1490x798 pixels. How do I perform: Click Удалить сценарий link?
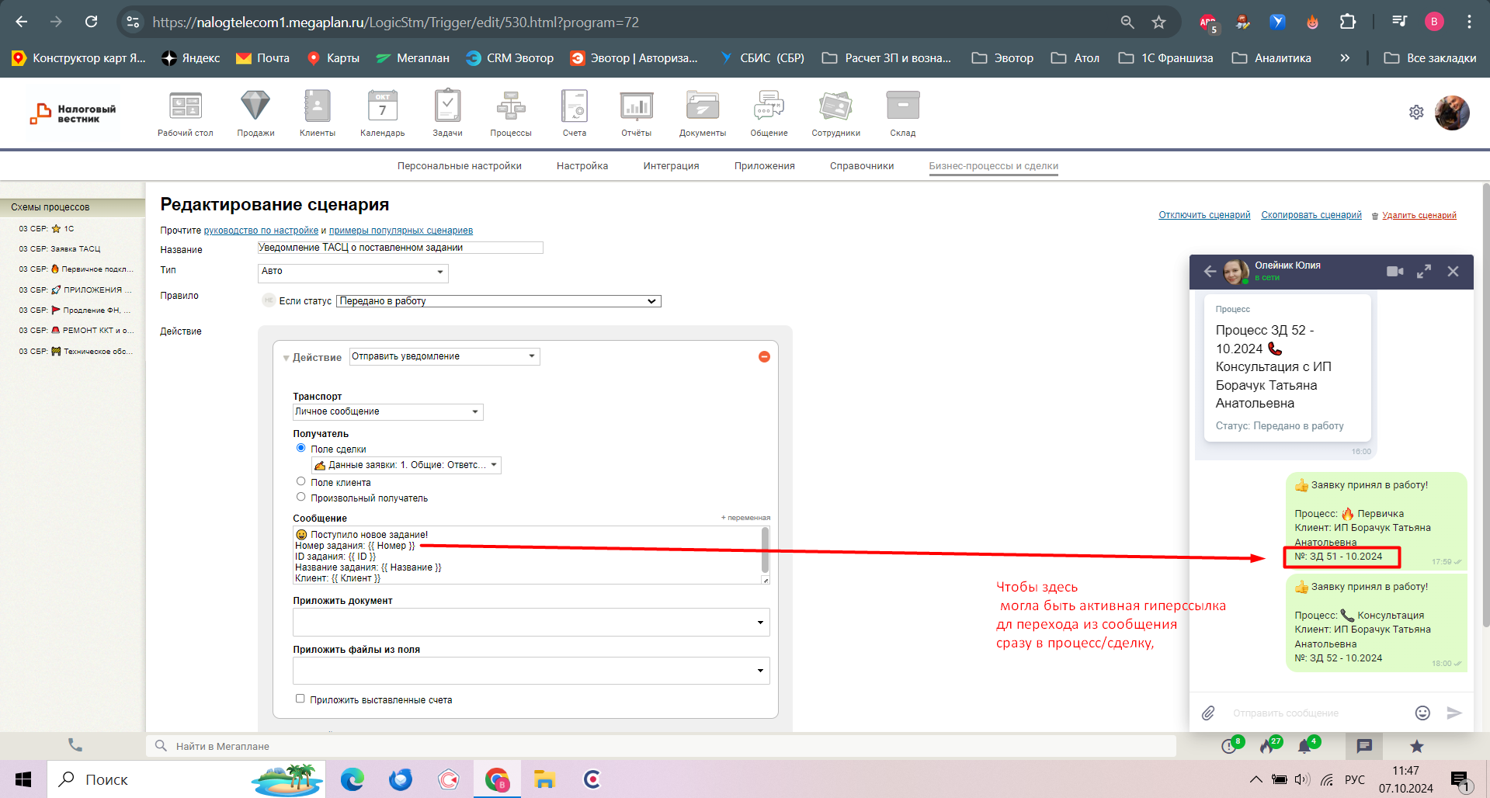tap(1419, 216)
